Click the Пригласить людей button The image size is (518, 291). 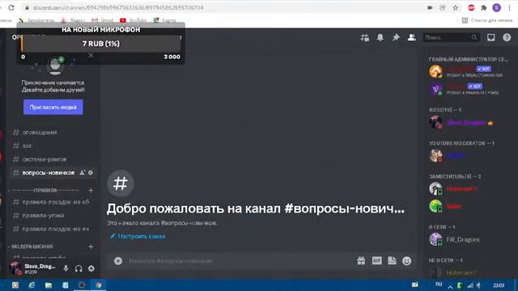[x=53, y=108]
